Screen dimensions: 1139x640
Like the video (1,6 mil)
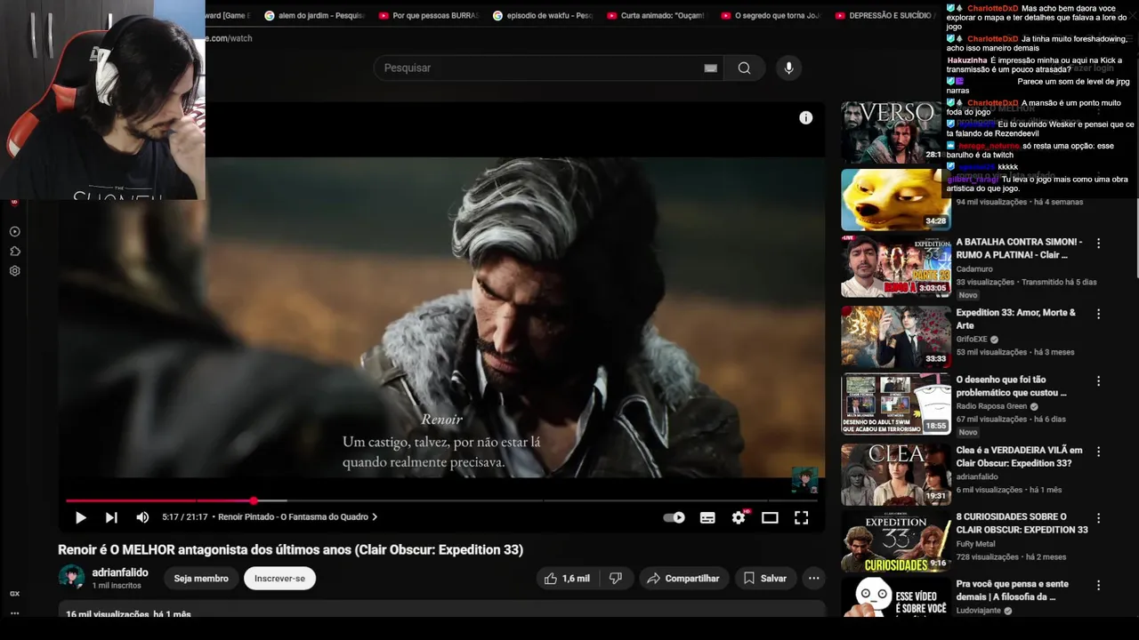[567, 579]
